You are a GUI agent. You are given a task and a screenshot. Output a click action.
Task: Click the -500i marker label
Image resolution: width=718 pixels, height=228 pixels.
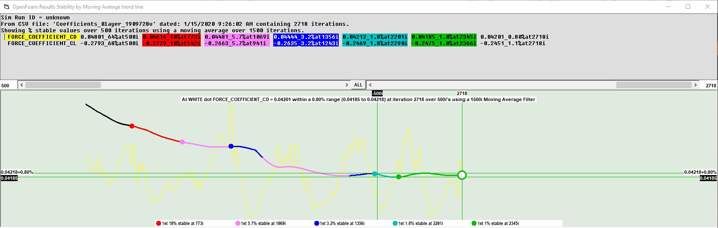click(377, 93)
